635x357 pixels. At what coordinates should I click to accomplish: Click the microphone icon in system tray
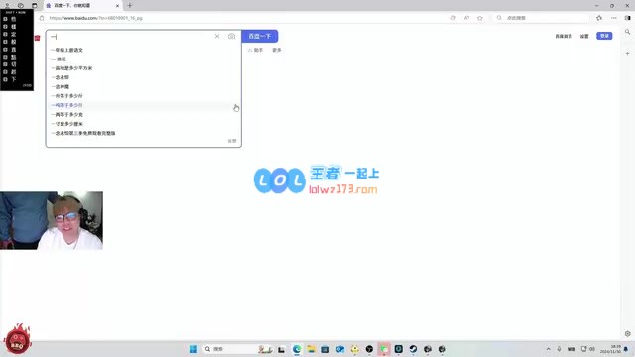(559, 349)
